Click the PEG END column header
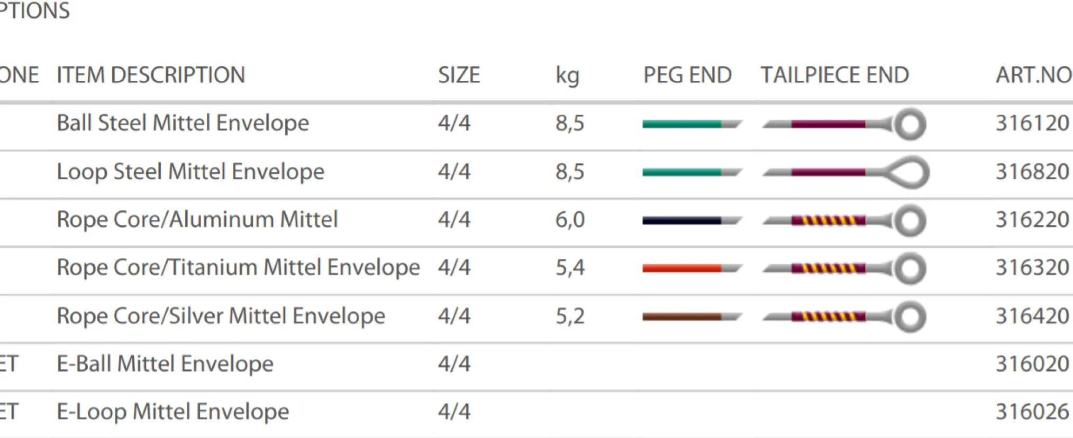Screen dimensions: 1073x438 687,75
